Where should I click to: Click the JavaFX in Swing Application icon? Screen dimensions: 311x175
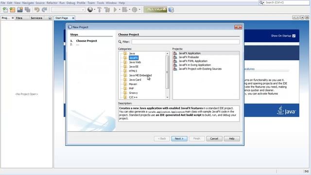pyautogui.click(x=175, y=65)
